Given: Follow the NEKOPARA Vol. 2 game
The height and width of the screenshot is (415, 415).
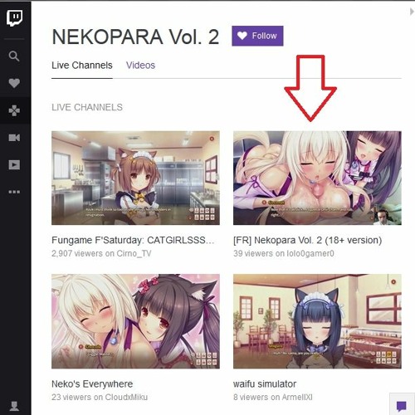Looking at the screenshot, I should [x=257, y=36].
